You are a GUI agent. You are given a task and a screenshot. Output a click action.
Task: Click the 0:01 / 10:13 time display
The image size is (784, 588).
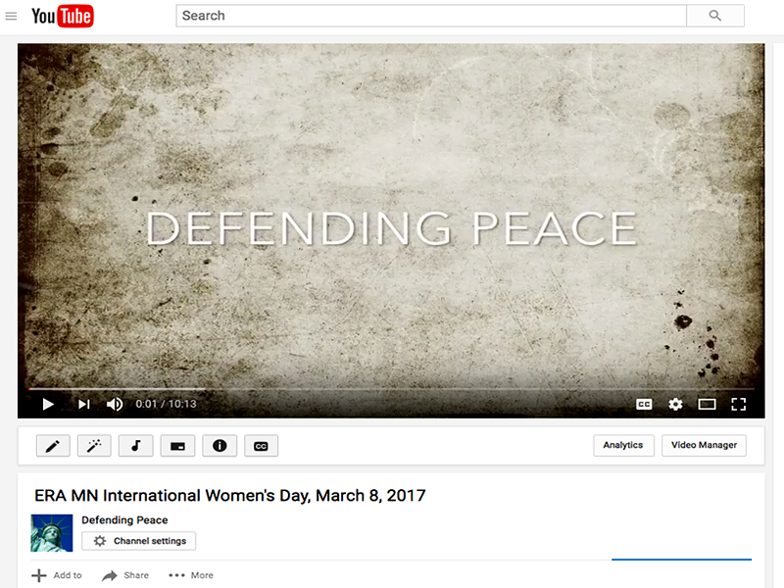click(166, 404)
